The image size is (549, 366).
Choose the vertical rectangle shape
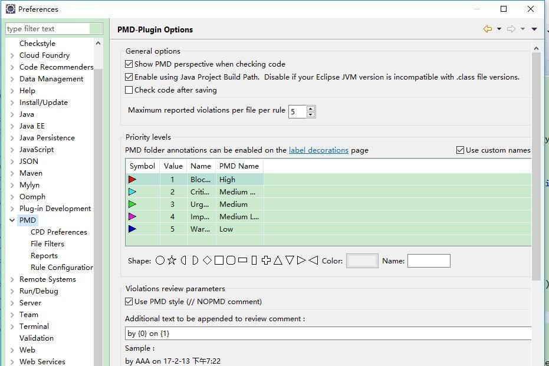tap(254, 261)
